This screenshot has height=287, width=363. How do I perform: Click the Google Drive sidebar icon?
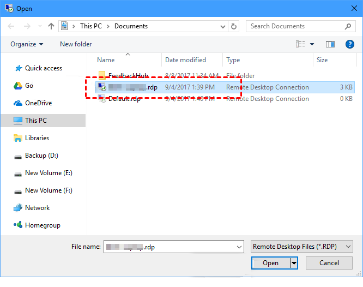click(18, 86)
